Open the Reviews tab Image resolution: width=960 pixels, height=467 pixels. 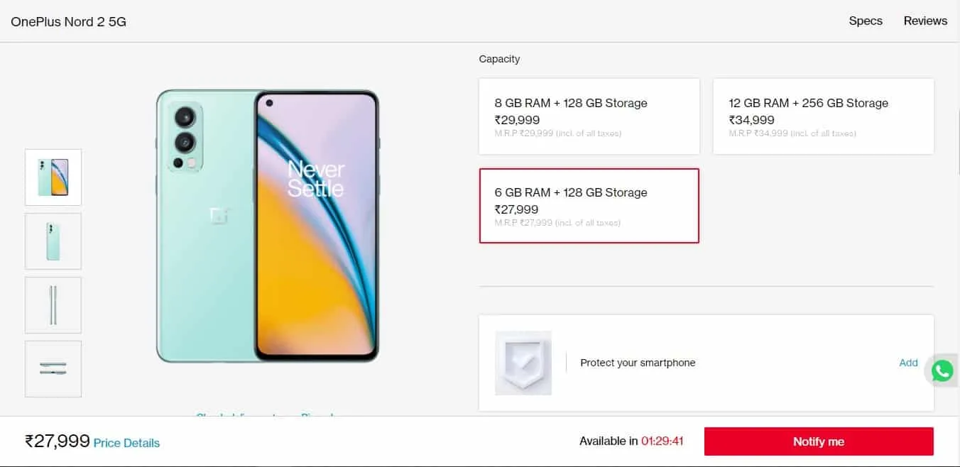925,21
